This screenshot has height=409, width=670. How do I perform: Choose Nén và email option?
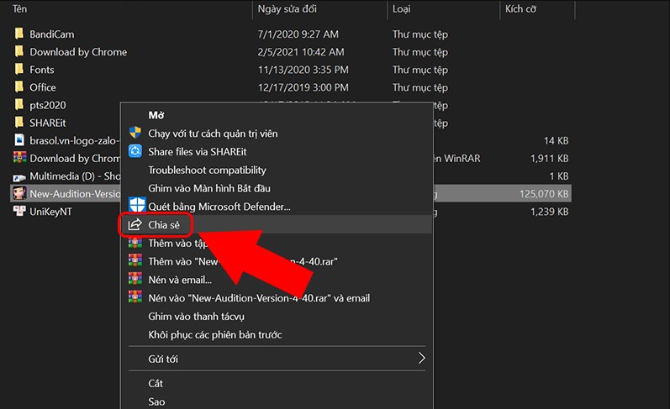pos(180,280)
